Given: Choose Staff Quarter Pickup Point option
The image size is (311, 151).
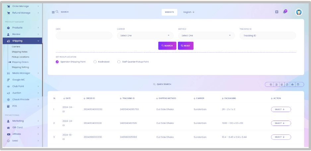Looking at the screenshot, I should [133, 62].
